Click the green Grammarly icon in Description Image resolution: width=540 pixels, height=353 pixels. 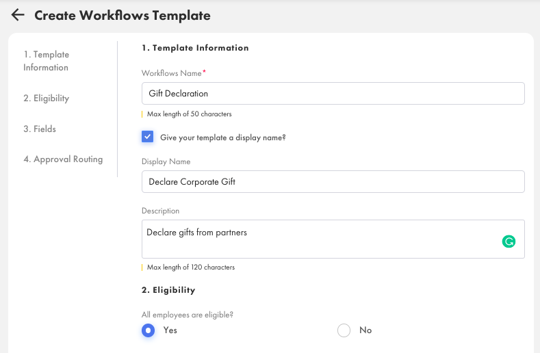pos(509,241)
